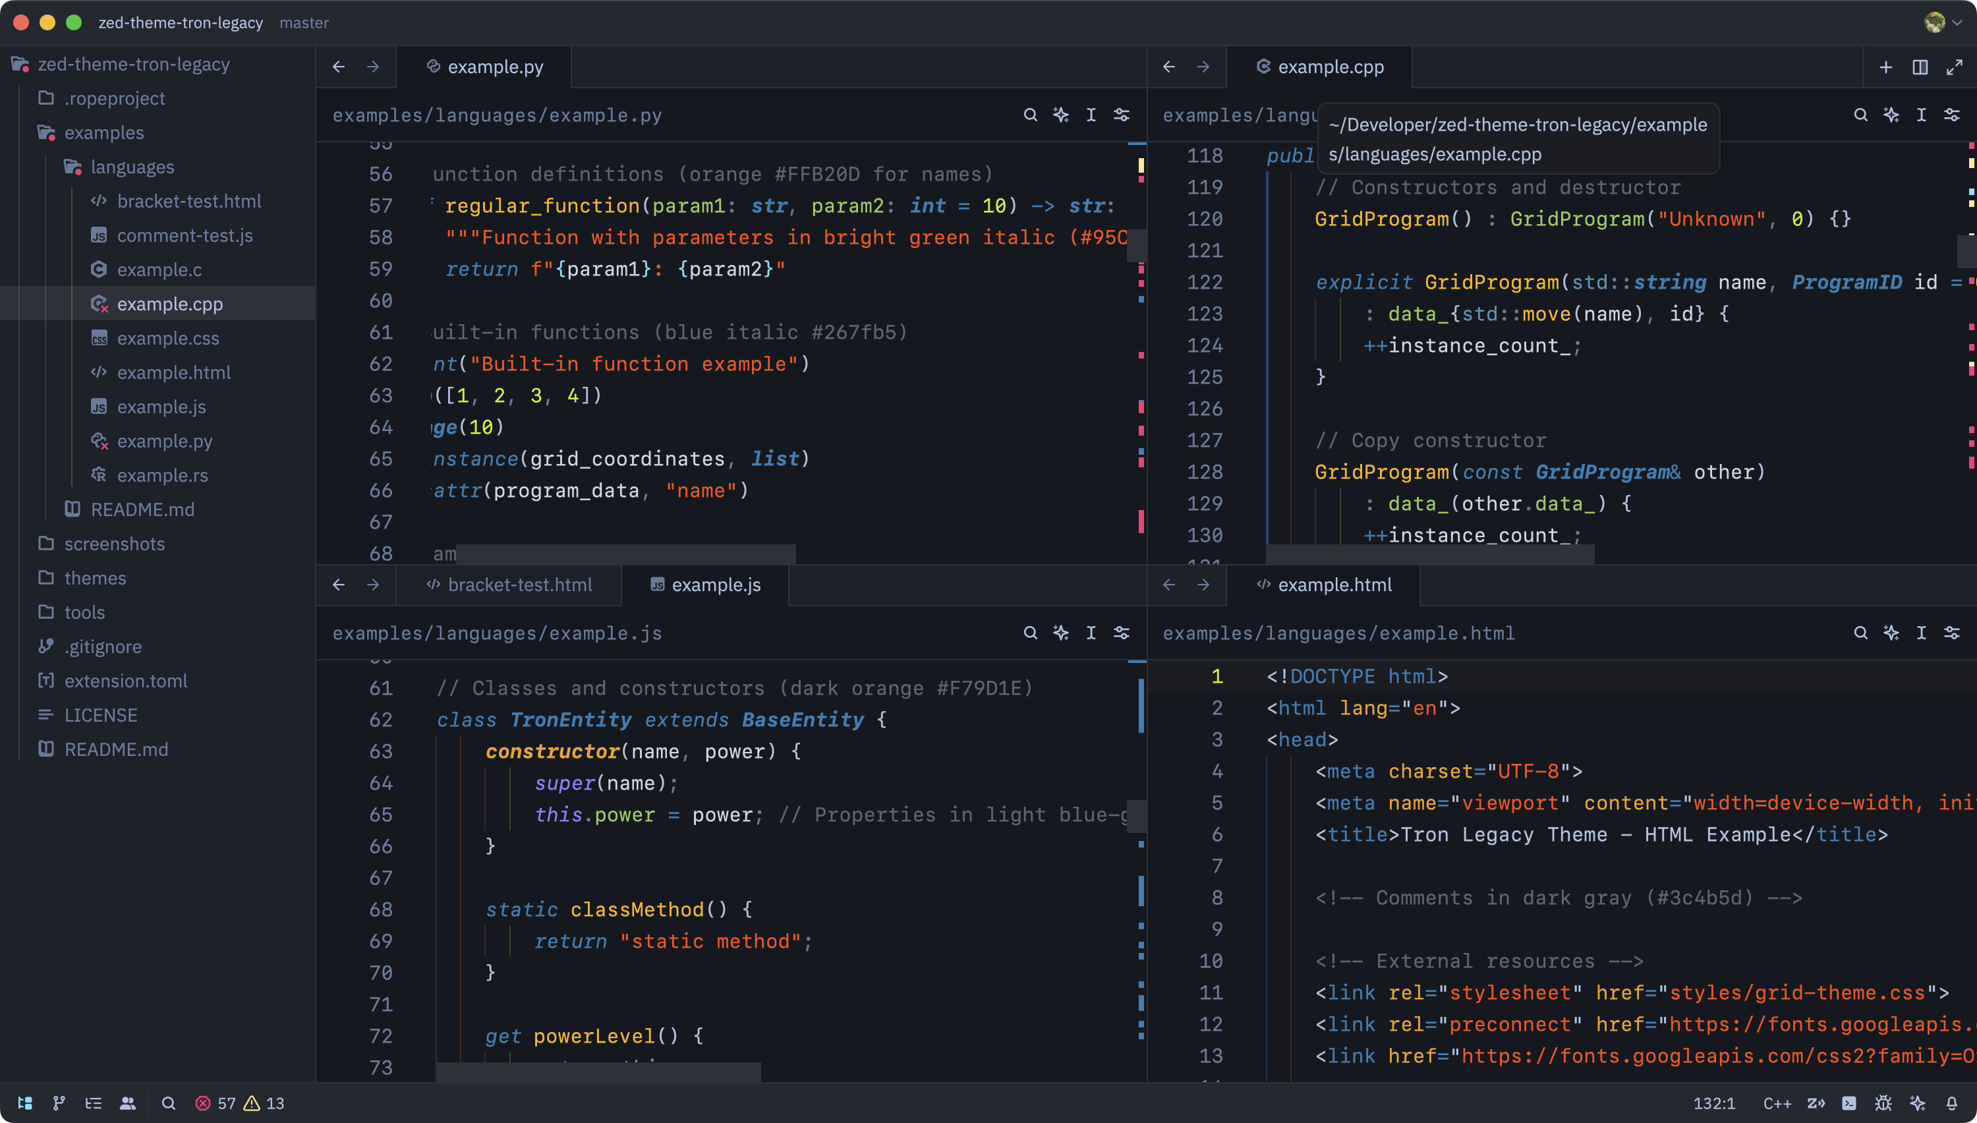Open extension.toml in project panel

[158, 681]
